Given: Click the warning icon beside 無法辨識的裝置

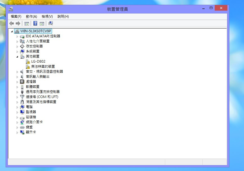Looking at the screenshot, I should point(28,67).
